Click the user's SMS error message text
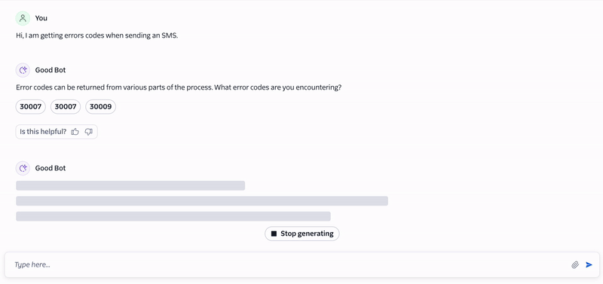The width and height of the screenshot is (603, 284). (97, 35)
